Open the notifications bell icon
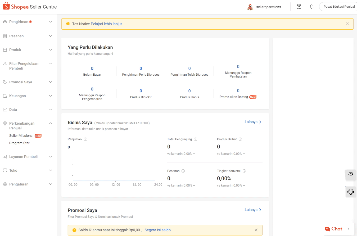The height and width of the screenshot is (236, 357). tap(312, 7)
